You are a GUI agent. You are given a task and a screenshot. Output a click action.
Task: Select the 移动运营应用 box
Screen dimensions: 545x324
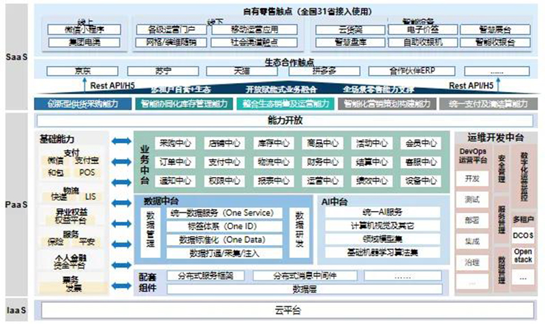click(x=254, y=29)
